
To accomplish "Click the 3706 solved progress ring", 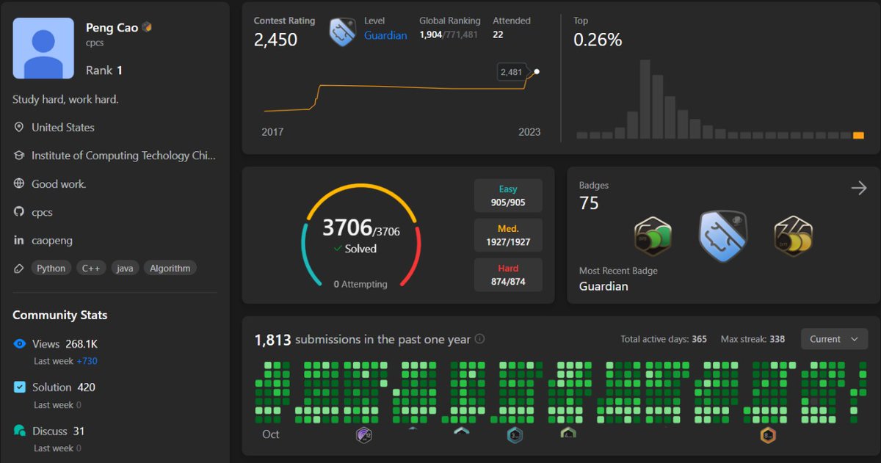I will click(x=361, y=235).
